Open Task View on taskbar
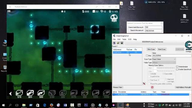Screen dimensions: 192x108 [x=17, y=105]
